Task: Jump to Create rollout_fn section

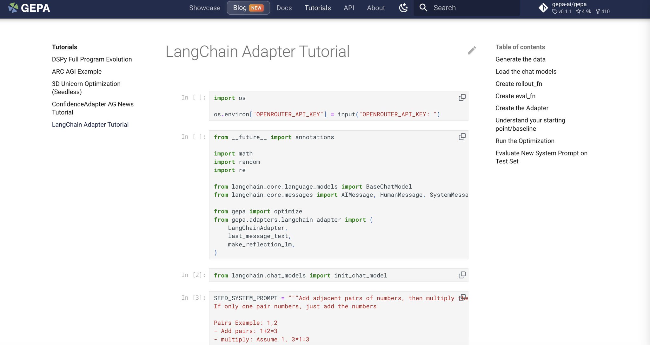Action: point(519,84)
